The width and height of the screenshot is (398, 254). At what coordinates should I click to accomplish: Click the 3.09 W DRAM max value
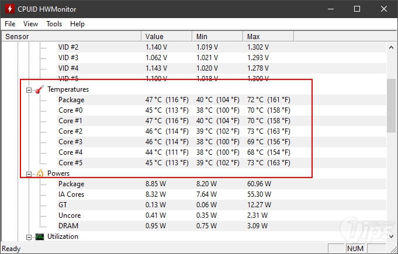257,226
